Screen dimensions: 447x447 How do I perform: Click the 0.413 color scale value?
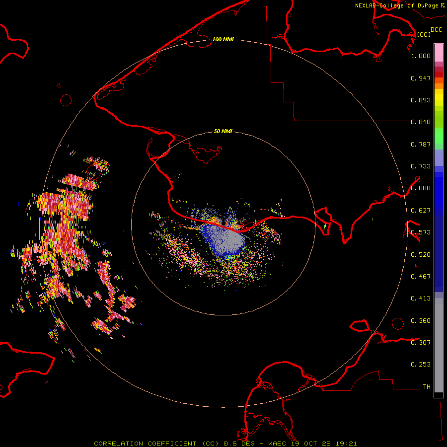421,298
